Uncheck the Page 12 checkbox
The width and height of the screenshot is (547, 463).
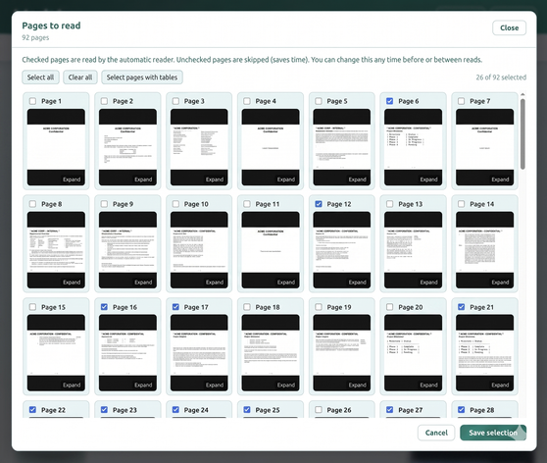pos(319,204)
